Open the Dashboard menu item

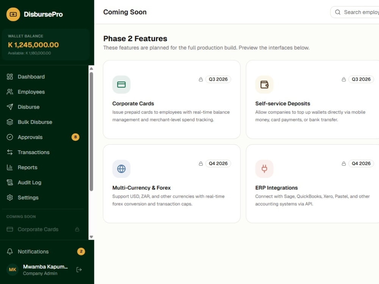click(x=43, y=77)
